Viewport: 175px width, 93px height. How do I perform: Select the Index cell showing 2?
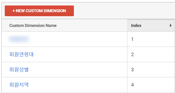151,54
